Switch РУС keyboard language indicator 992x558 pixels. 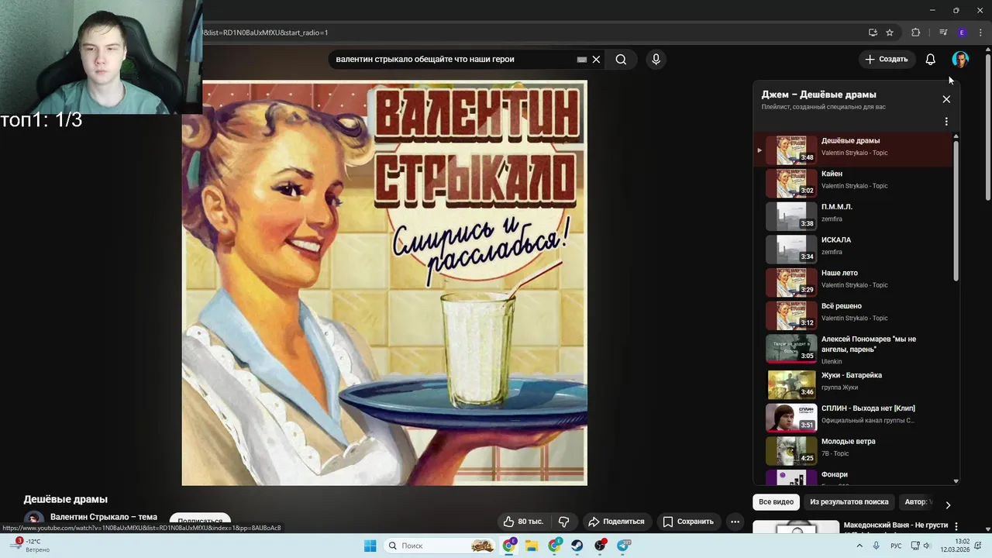click(896, 546)
